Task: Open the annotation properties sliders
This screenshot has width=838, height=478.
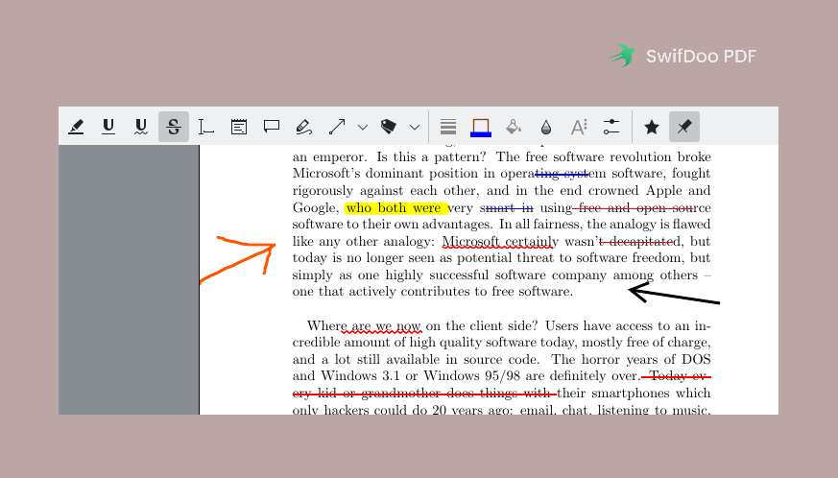Action: pos(611,127)
